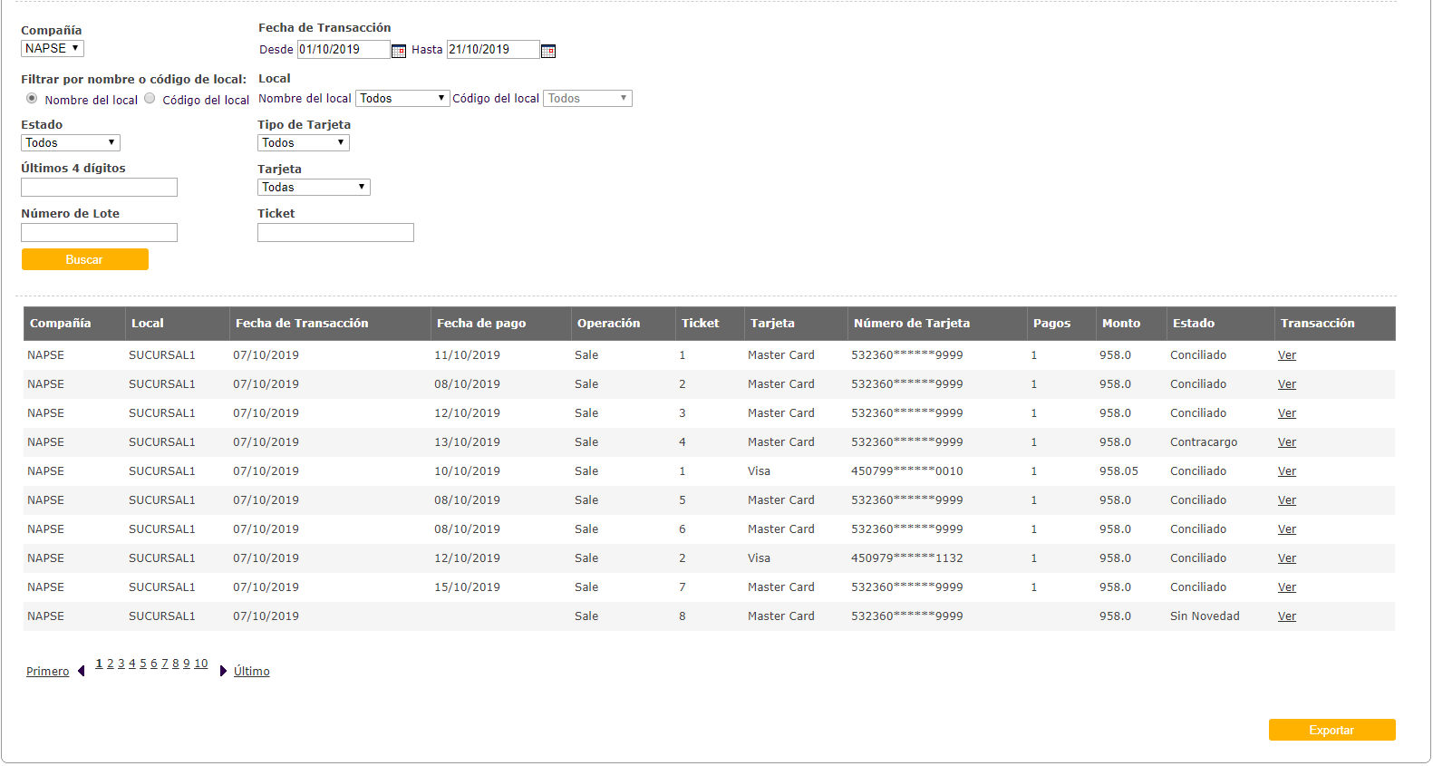
Task: Select the 11/10/2019 payment date cell
Action: pos(467,355)
